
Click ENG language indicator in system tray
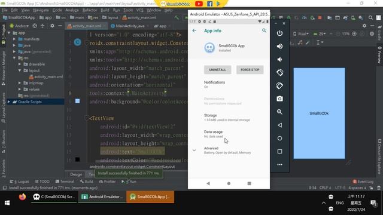pos(339,203)
